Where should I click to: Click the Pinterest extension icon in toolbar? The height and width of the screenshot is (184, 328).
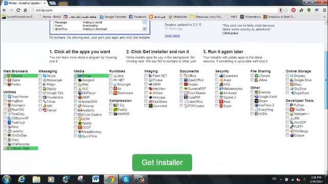click(294, 10)
